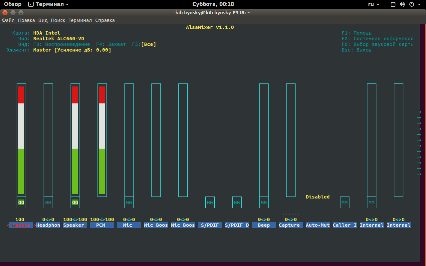Image resolution: width=426 pixels, height=266 pixels.
Task: Select the Speaker channel label
Action: pyautogui.click(x=75, y=225)
